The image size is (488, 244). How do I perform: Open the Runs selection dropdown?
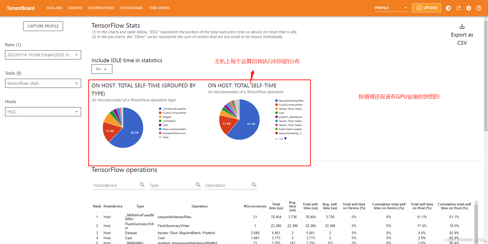click(43, 55)
